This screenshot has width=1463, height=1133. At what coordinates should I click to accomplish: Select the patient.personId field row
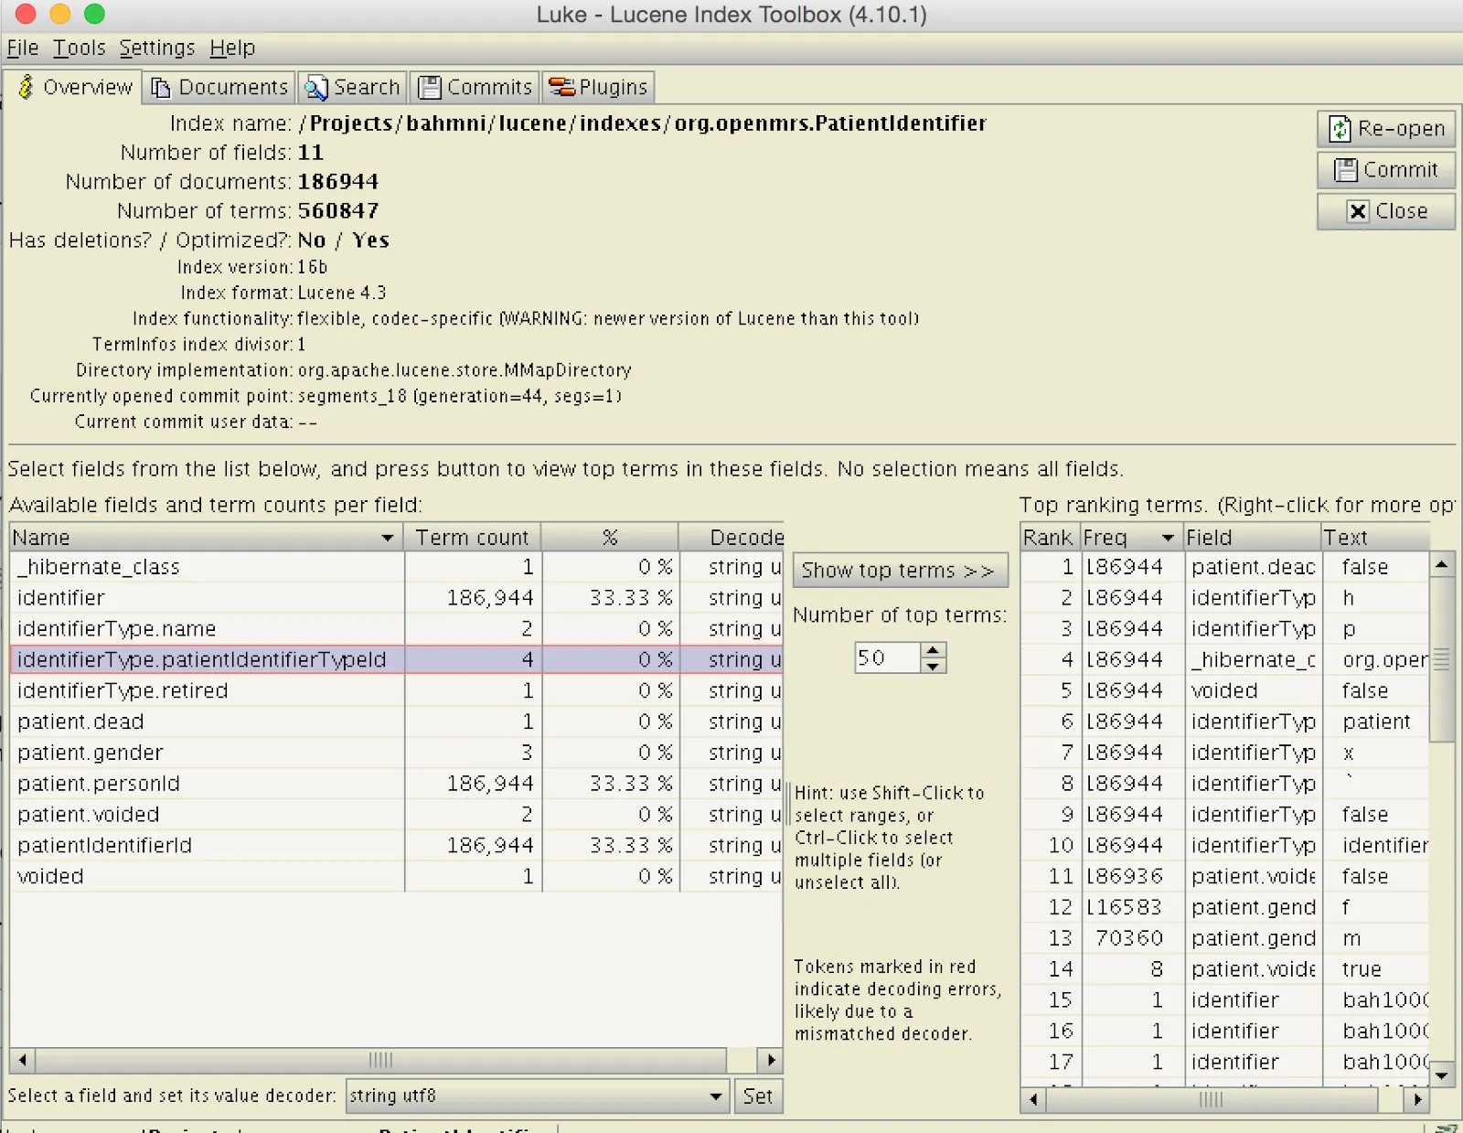pos(396,784)
